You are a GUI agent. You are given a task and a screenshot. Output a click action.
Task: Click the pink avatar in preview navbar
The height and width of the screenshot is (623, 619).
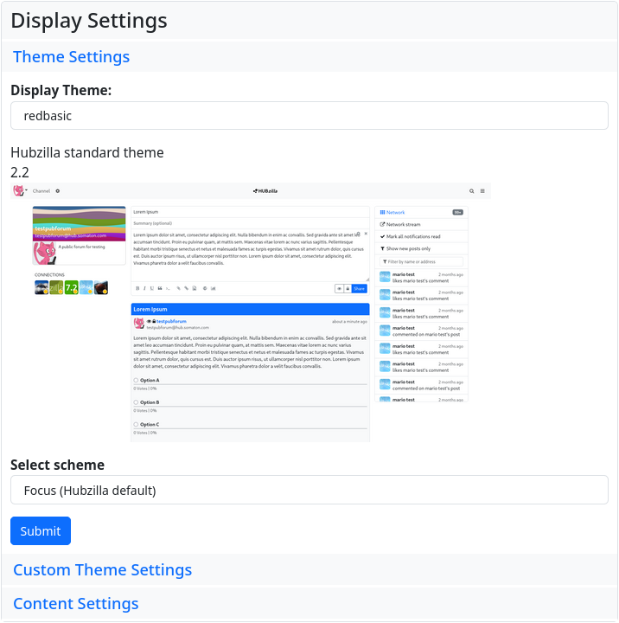pyautogui.click(x=18, y=190)
